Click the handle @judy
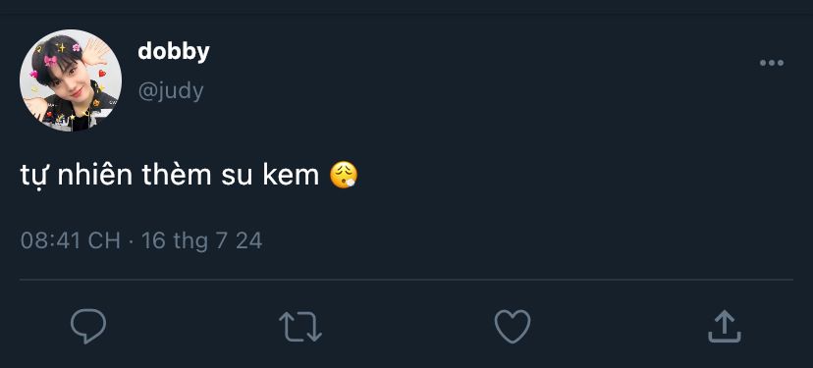This screenshot has height=368, width=813. tap(171, 91)
